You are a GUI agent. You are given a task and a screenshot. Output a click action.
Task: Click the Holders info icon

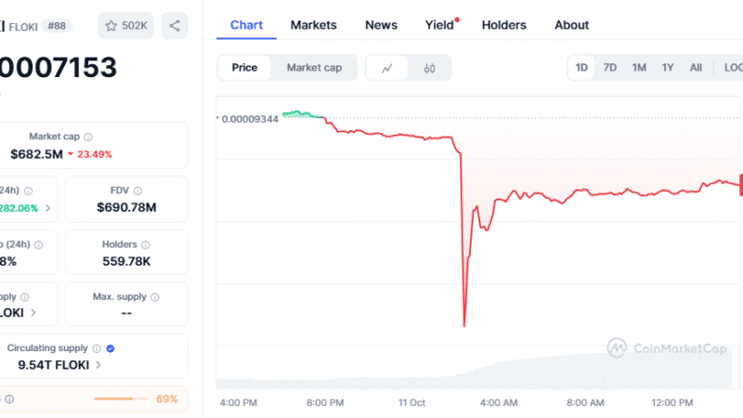click(148, 244)
